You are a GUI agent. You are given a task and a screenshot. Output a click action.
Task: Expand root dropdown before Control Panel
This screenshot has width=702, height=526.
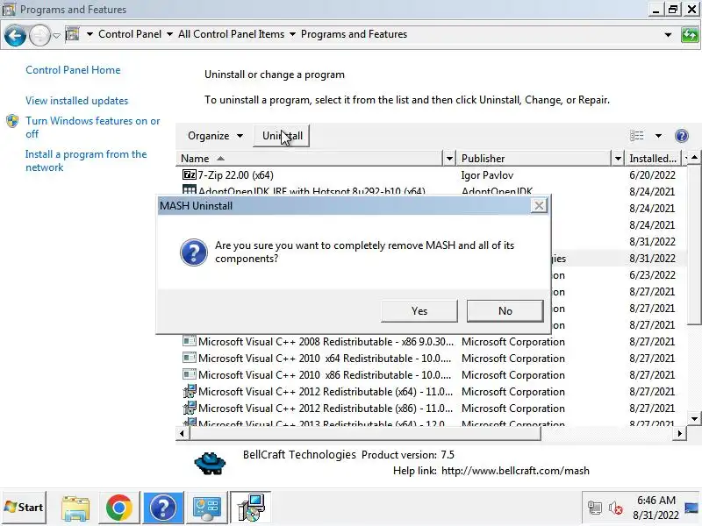pyautogui.click(x=90, y=34)
